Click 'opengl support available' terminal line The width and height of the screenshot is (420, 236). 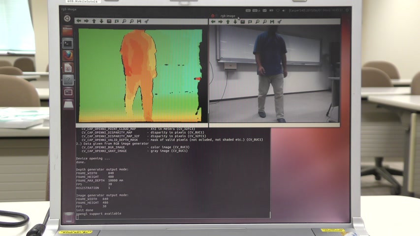pyautogui.click(x=99, y=213)
